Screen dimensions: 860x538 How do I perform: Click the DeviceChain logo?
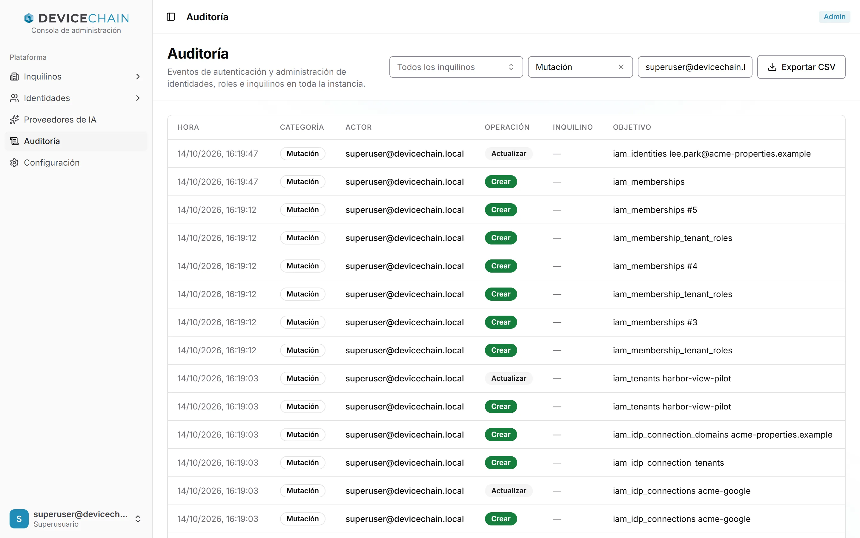point(76,18)
